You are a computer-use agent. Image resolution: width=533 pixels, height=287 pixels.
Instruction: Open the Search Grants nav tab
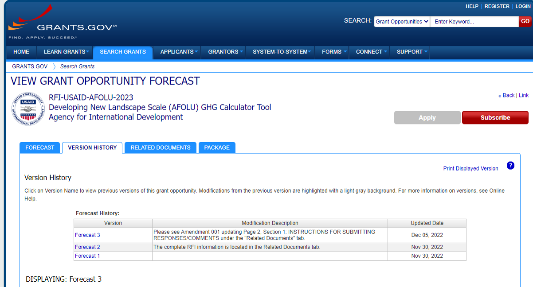pos(123,52)
